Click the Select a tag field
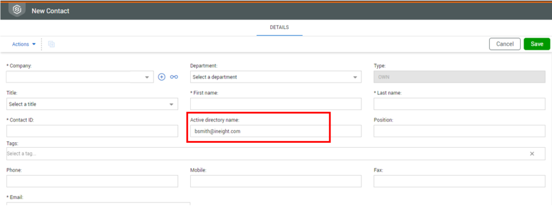 coord(276,154)
